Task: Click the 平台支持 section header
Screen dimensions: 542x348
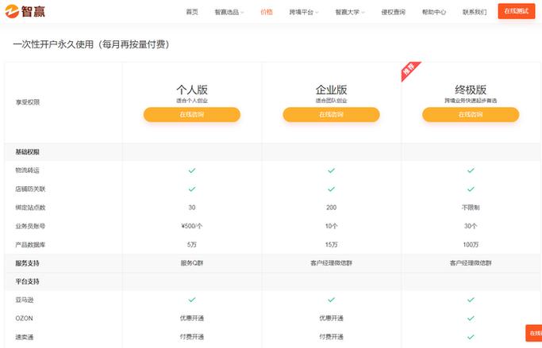Action: [x=27, y=281]
